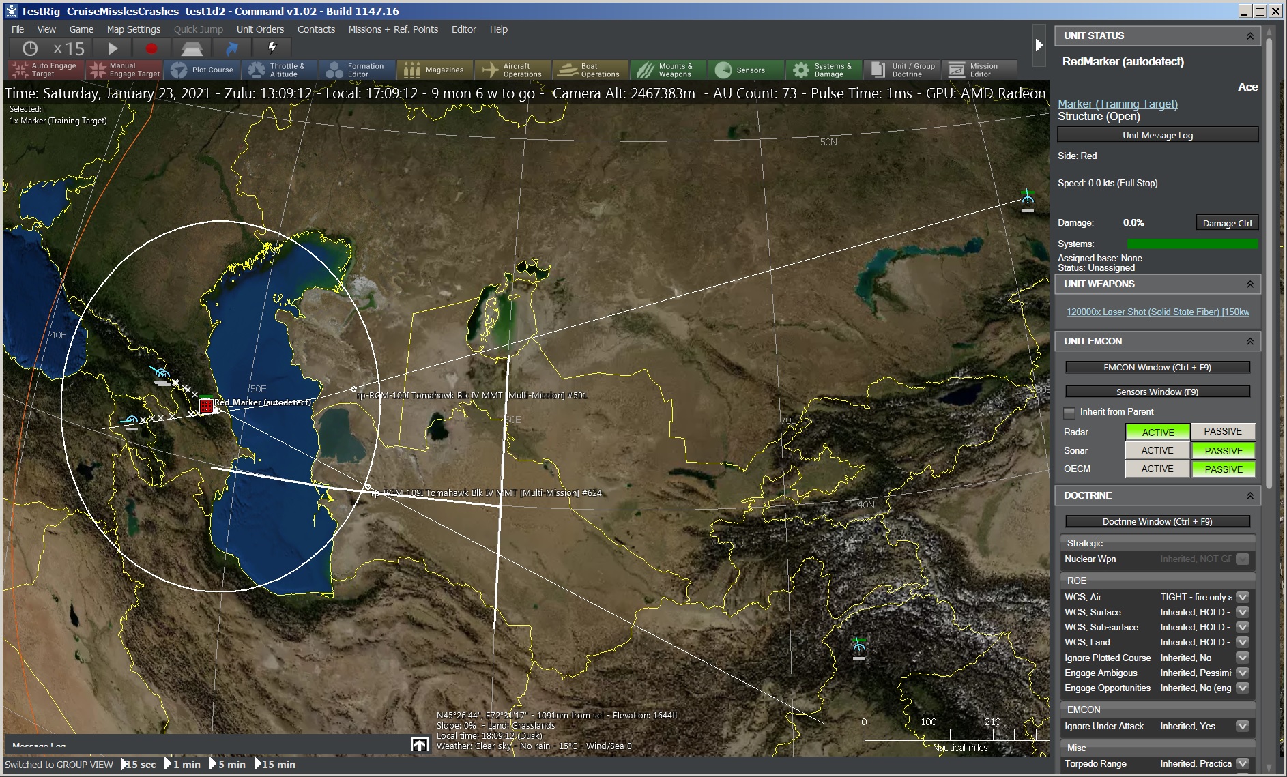Click the lightning bolt toolbar icon
1287x777 pixels.
[x=272, y=48]
